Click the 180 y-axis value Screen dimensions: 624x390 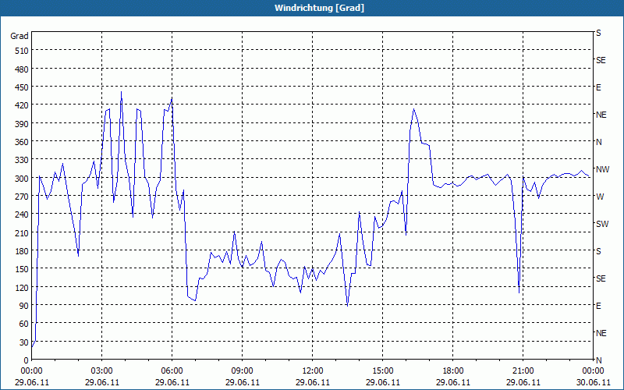tap(22, 251)
